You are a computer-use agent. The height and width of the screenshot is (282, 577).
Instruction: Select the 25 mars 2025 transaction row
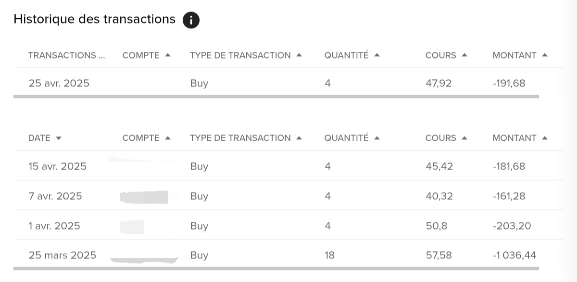pos(288,254)
